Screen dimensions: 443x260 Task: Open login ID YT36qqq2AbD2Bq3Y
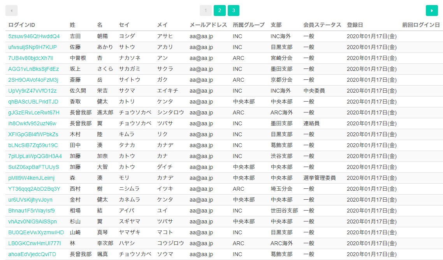pyautogui.click(x=34, y=189)
